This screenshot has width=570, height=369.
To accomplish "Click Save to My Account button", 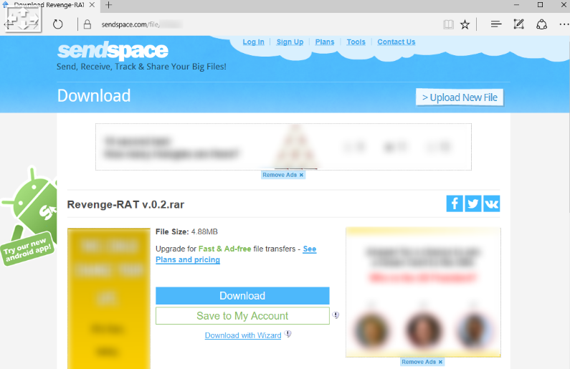I will point(242,315).
